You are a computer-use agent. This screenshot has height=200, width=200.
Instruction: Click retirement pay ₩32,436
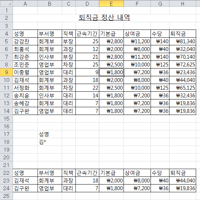tap(182, 96)
